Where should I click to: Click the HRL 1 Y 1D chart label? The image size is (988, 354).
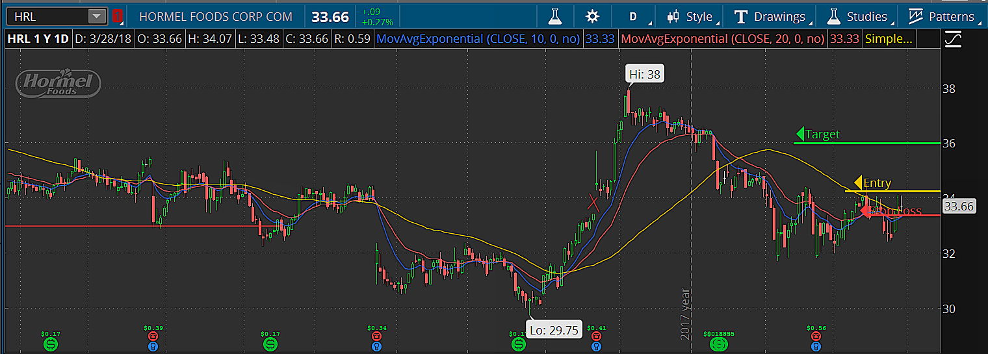[x=38, y=40]
